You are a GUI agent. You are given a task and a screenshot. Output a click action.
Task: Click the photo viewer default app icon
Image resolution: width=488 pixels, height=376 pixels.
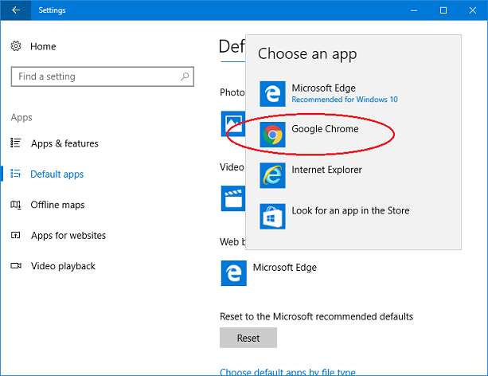click(x=232, y=123)
